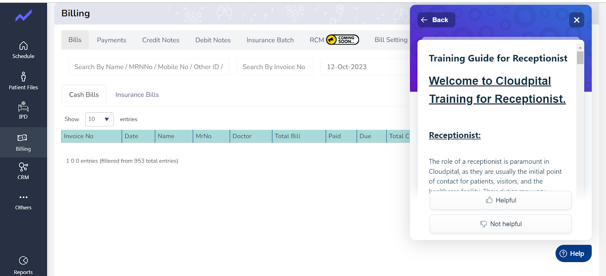The height and width of the screenshot is (276, 606).
Task: Click the Back arrow button
Action: (436, 20)
